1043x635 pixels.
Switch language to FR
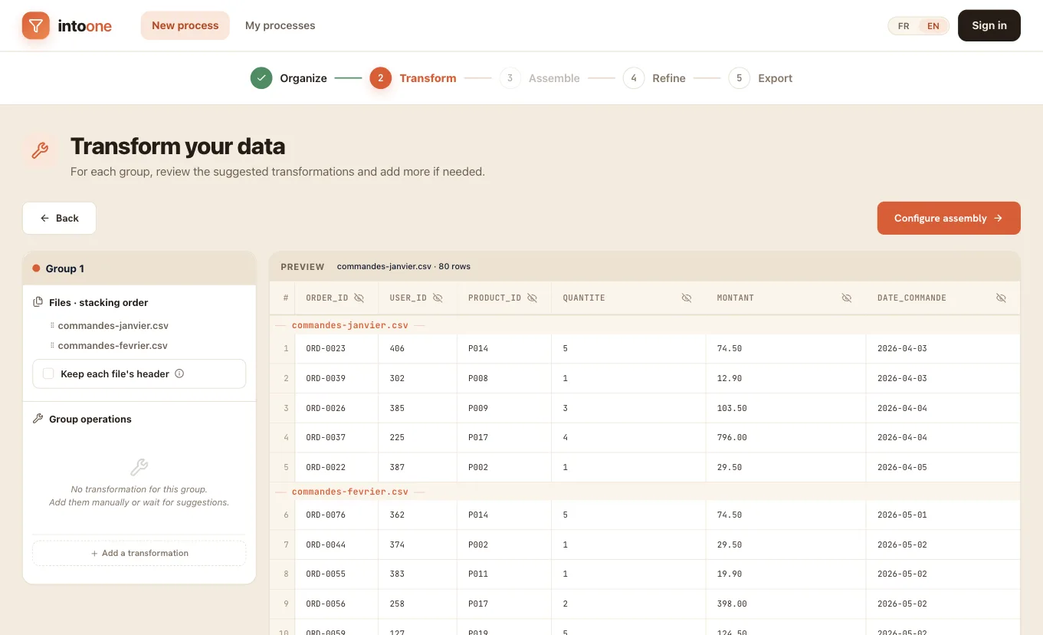click(904, 26)
